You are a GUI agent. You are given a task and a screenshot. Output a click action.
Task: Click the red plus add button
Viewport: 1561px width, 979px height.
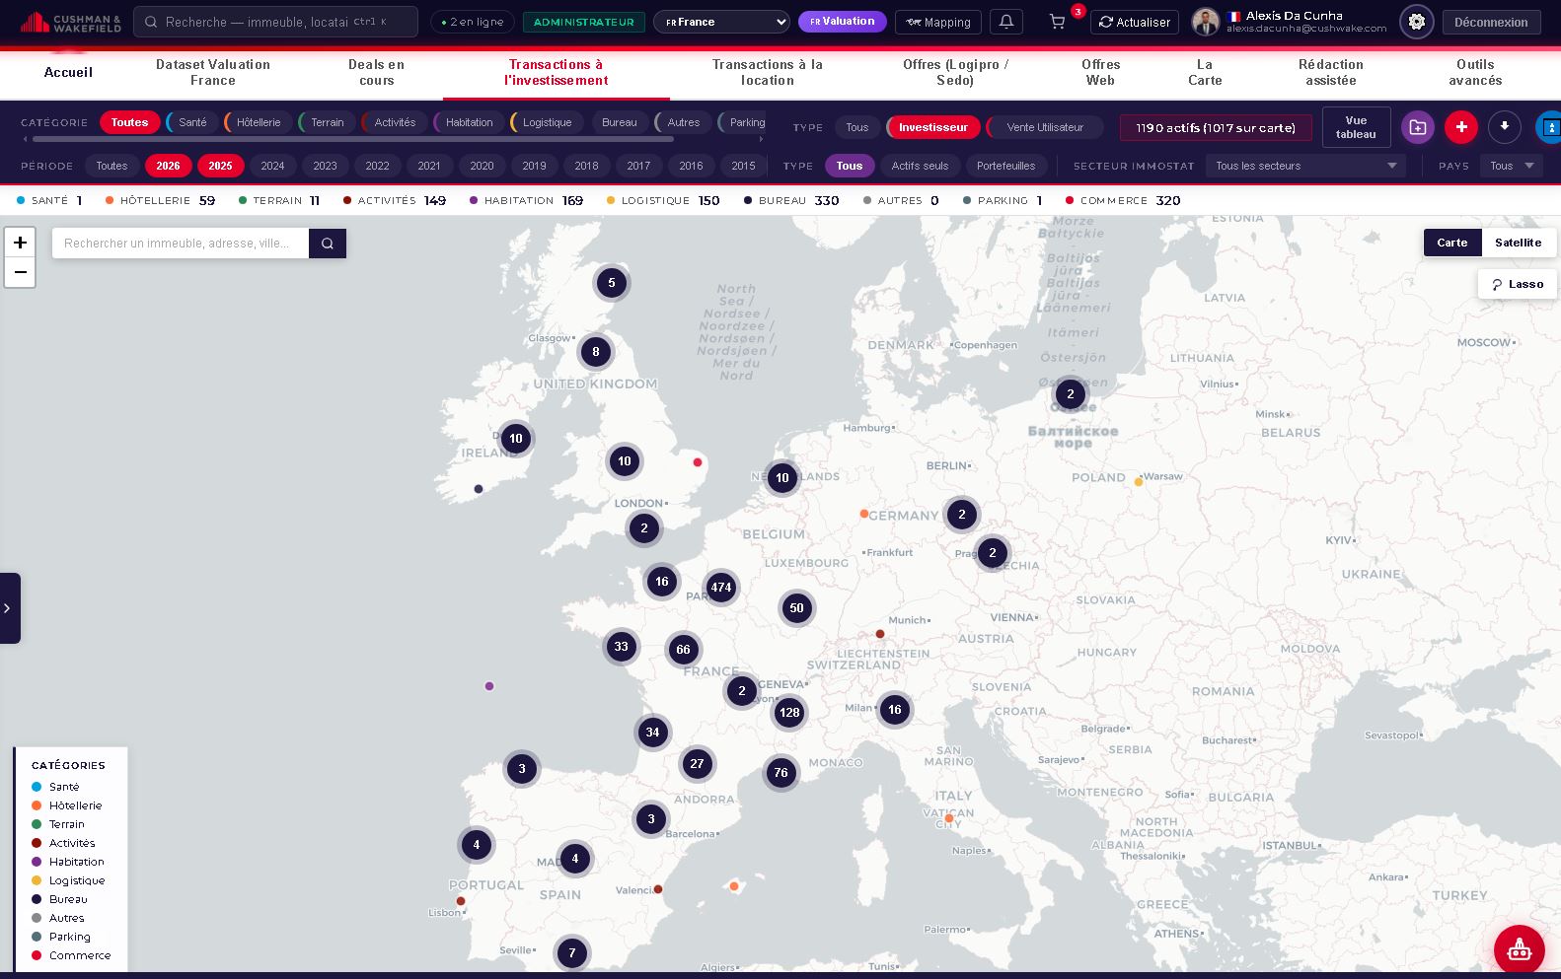click(1461, 127)
